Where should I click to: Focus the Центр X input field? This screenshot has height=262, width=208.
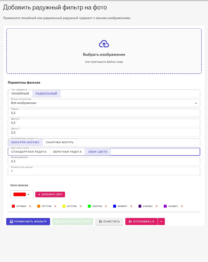click(104, 123)
